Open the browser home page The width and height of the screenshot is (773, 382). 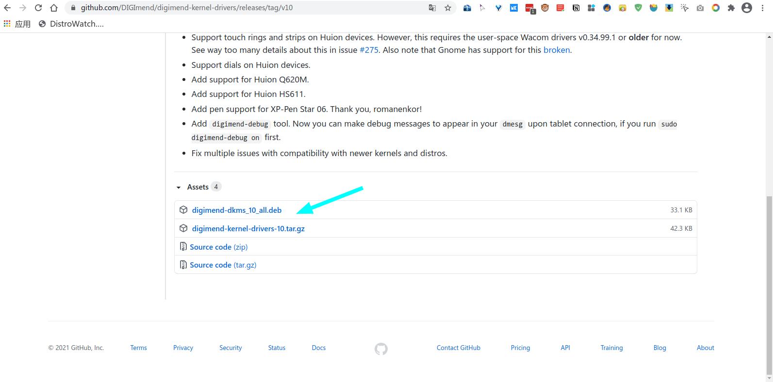[54, 8]
